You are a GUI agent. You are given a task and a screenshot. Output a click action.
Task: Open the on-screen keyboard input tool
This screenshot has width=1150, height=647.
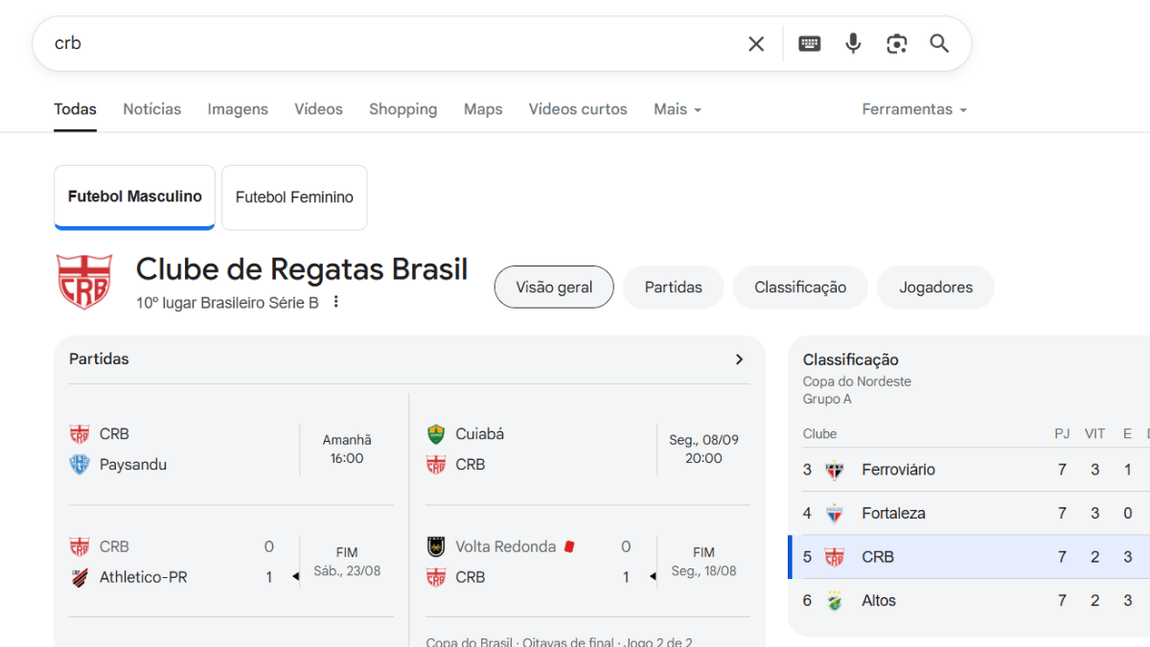click(x=810, y=44)
